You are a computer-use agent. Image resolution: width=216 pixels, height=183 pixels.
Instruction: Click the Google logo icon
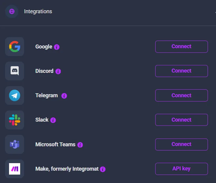(14, 47)
